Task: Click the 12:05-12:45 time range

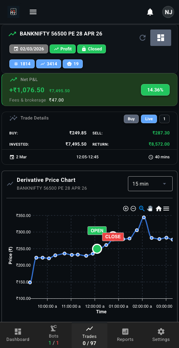Action: (88, 157)
